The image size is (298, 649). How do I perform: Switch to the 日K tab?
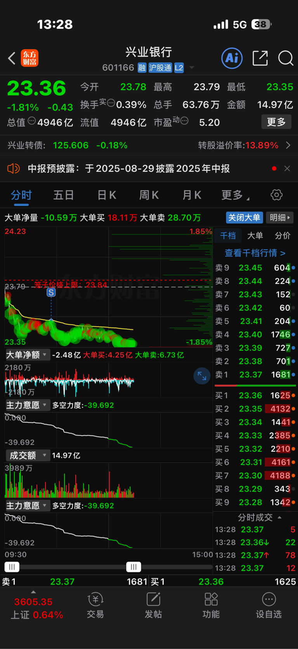point(107,195)
